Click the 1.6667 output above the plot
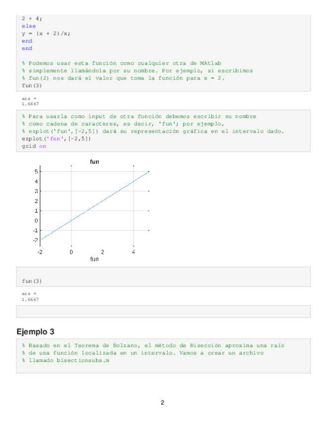 [30, 104]
